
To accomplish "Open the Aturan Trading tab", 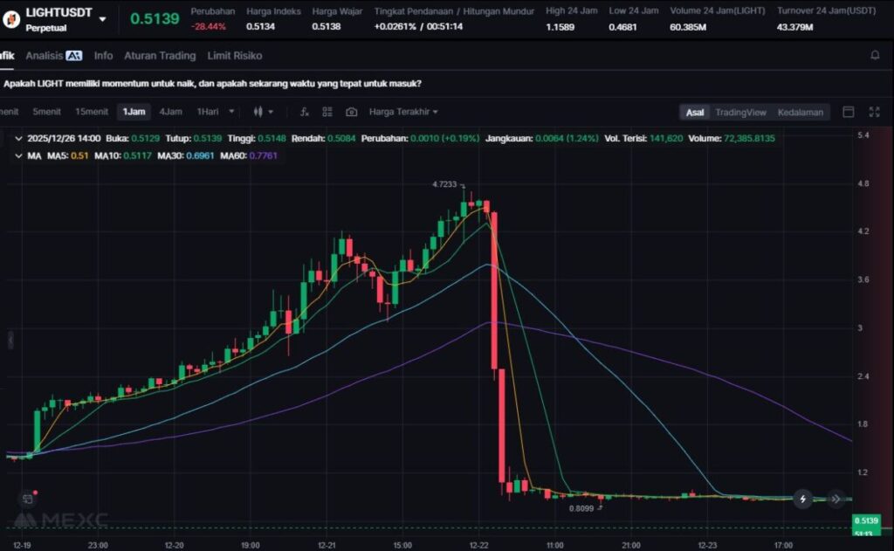I will pos(160,55).
